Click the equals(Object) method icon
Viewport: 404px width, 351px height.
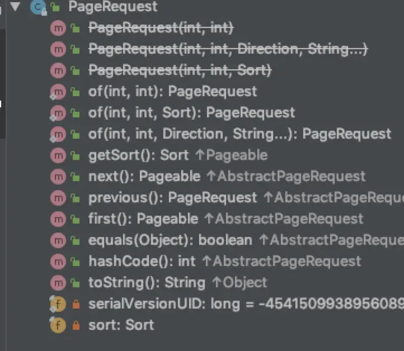point(58,240)
